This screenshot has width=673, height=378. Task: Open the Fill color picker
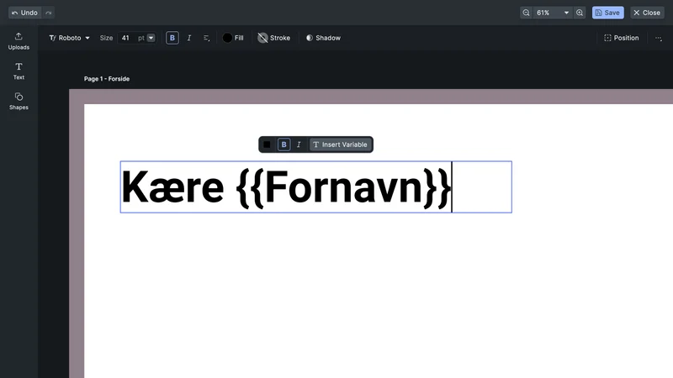pos(233,38)
